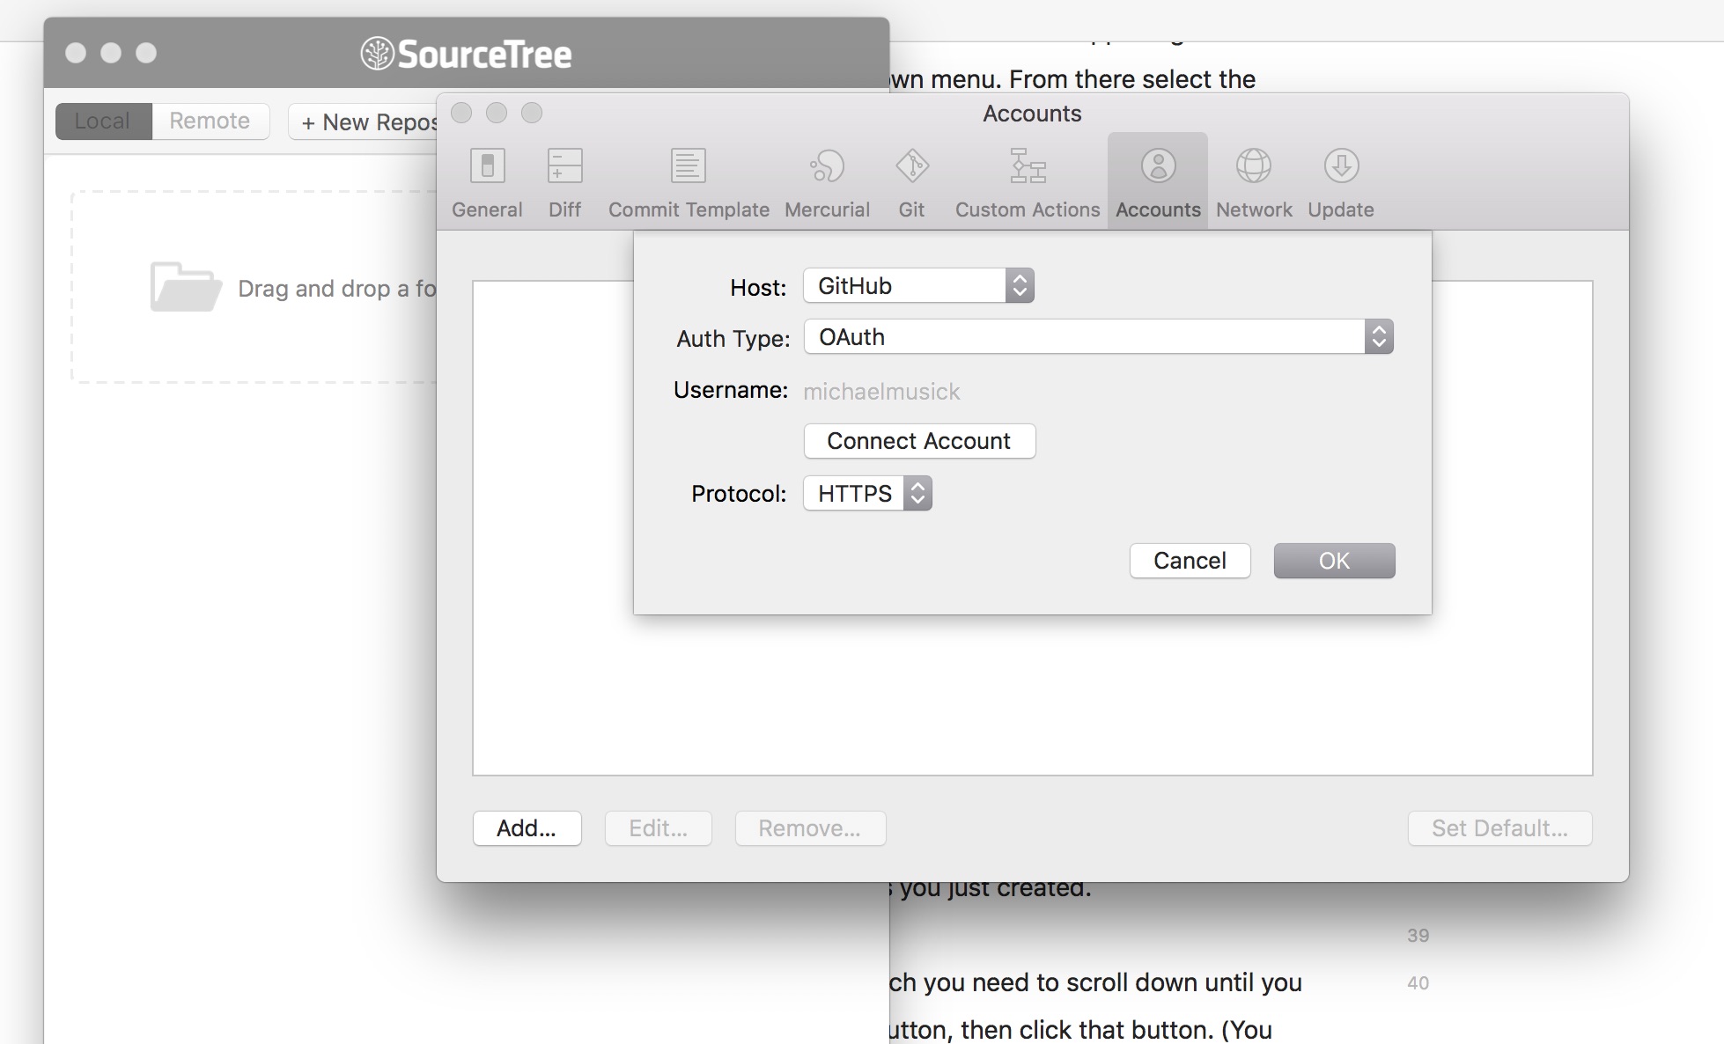Expand the Auth Type dropdown

click(x=1379, y=337)
